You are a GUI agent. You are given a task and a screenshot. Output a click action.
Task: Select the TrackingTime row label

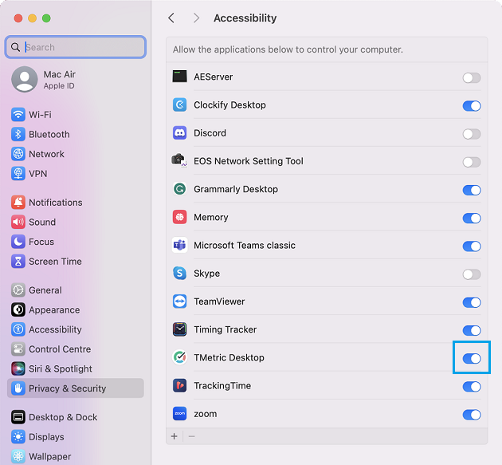[222, 385]
